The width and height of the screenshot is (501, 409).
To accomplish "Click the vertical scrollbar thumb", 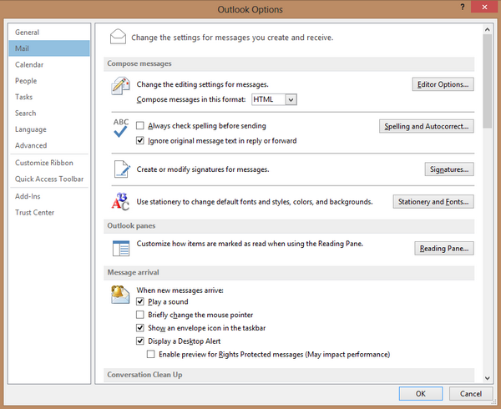I will tap(488, 82).
